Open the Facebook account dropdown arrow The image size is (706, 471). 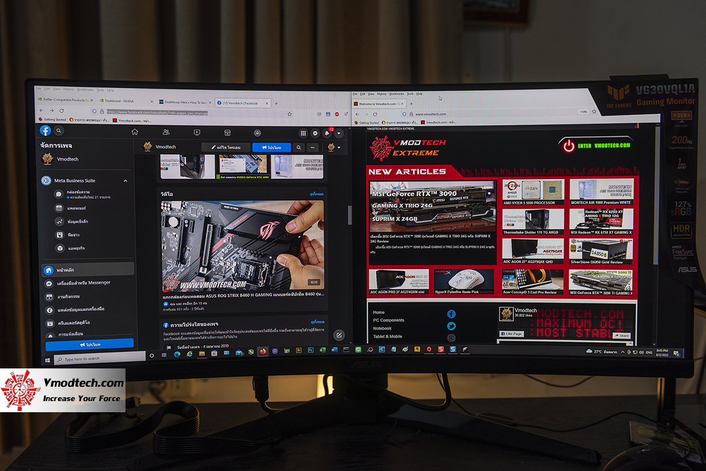pyautogui.click(x=339, y=133)
